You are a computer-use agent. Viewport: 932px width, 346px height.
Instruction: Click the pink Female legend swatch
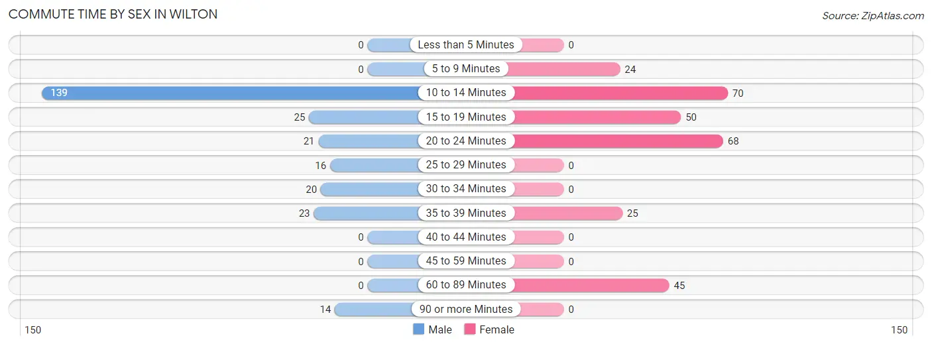tap(470, 329)
